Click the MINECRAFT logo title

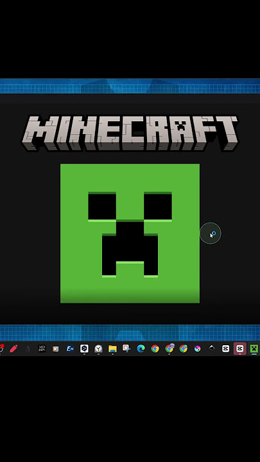tap(130, 133)
